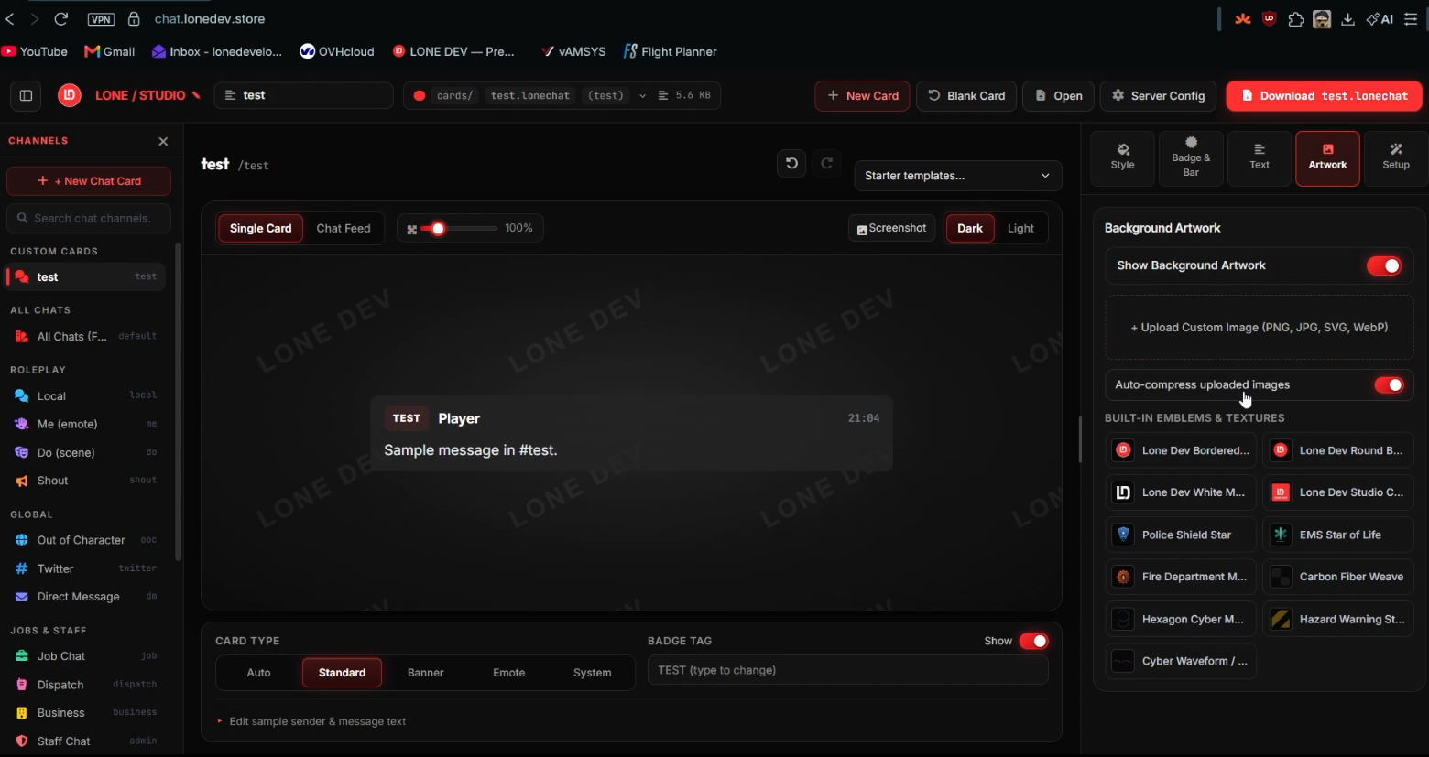Open Server Config

coord(1158,96)
